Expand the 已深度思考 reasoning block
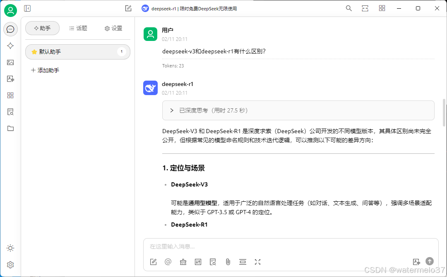447x277 pixels. pos(298,110)
